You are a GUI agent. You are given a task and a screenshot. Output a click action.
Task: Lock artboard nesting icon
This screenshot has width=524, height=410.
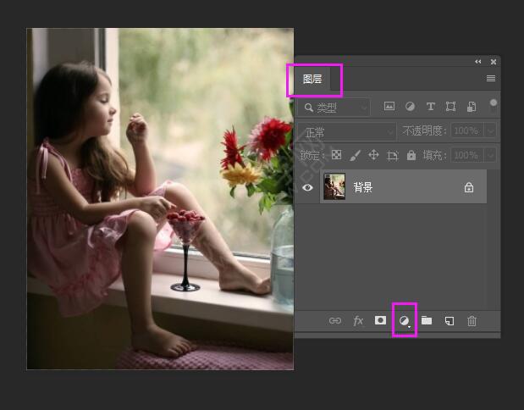392,156
